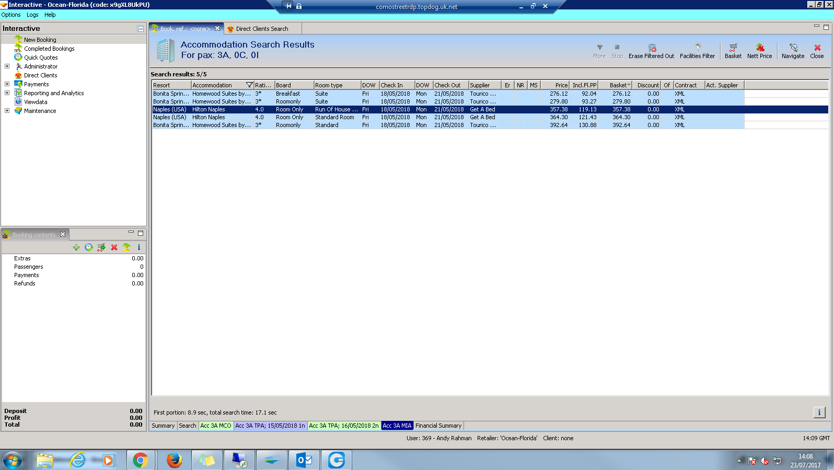The image size is (834, 470).
Task: Switch to the Search bottom tab
Action: (x=188, y=426)
